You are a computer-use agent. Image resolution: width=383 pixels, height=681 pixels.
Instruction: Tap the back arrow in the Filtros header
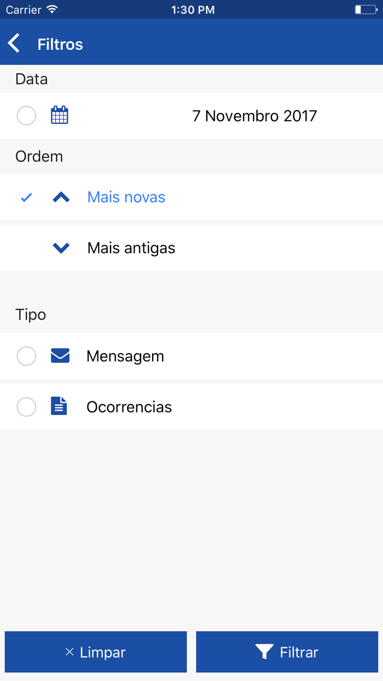(14, 42)
